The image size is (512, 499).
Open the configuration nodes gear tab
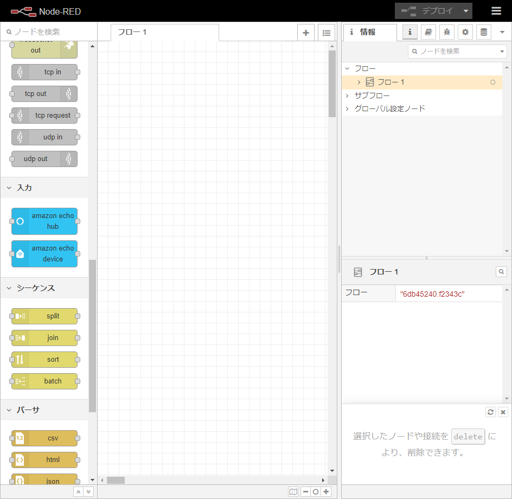(x=465, y=32)
